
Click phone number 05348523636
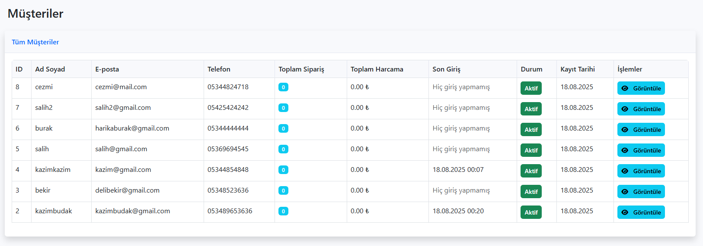coord(228,190)
